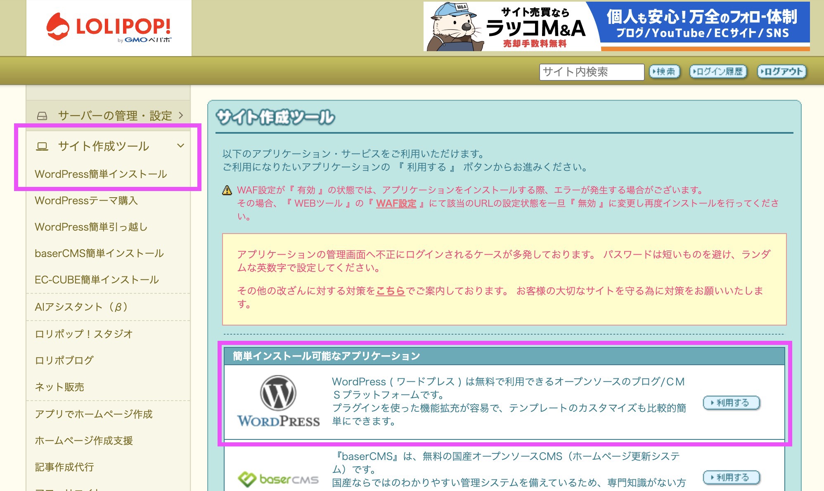This screenshot has width=824, height=491.
Task: Open the ラッコM&A banner ad
Action: tap(616, 26)
